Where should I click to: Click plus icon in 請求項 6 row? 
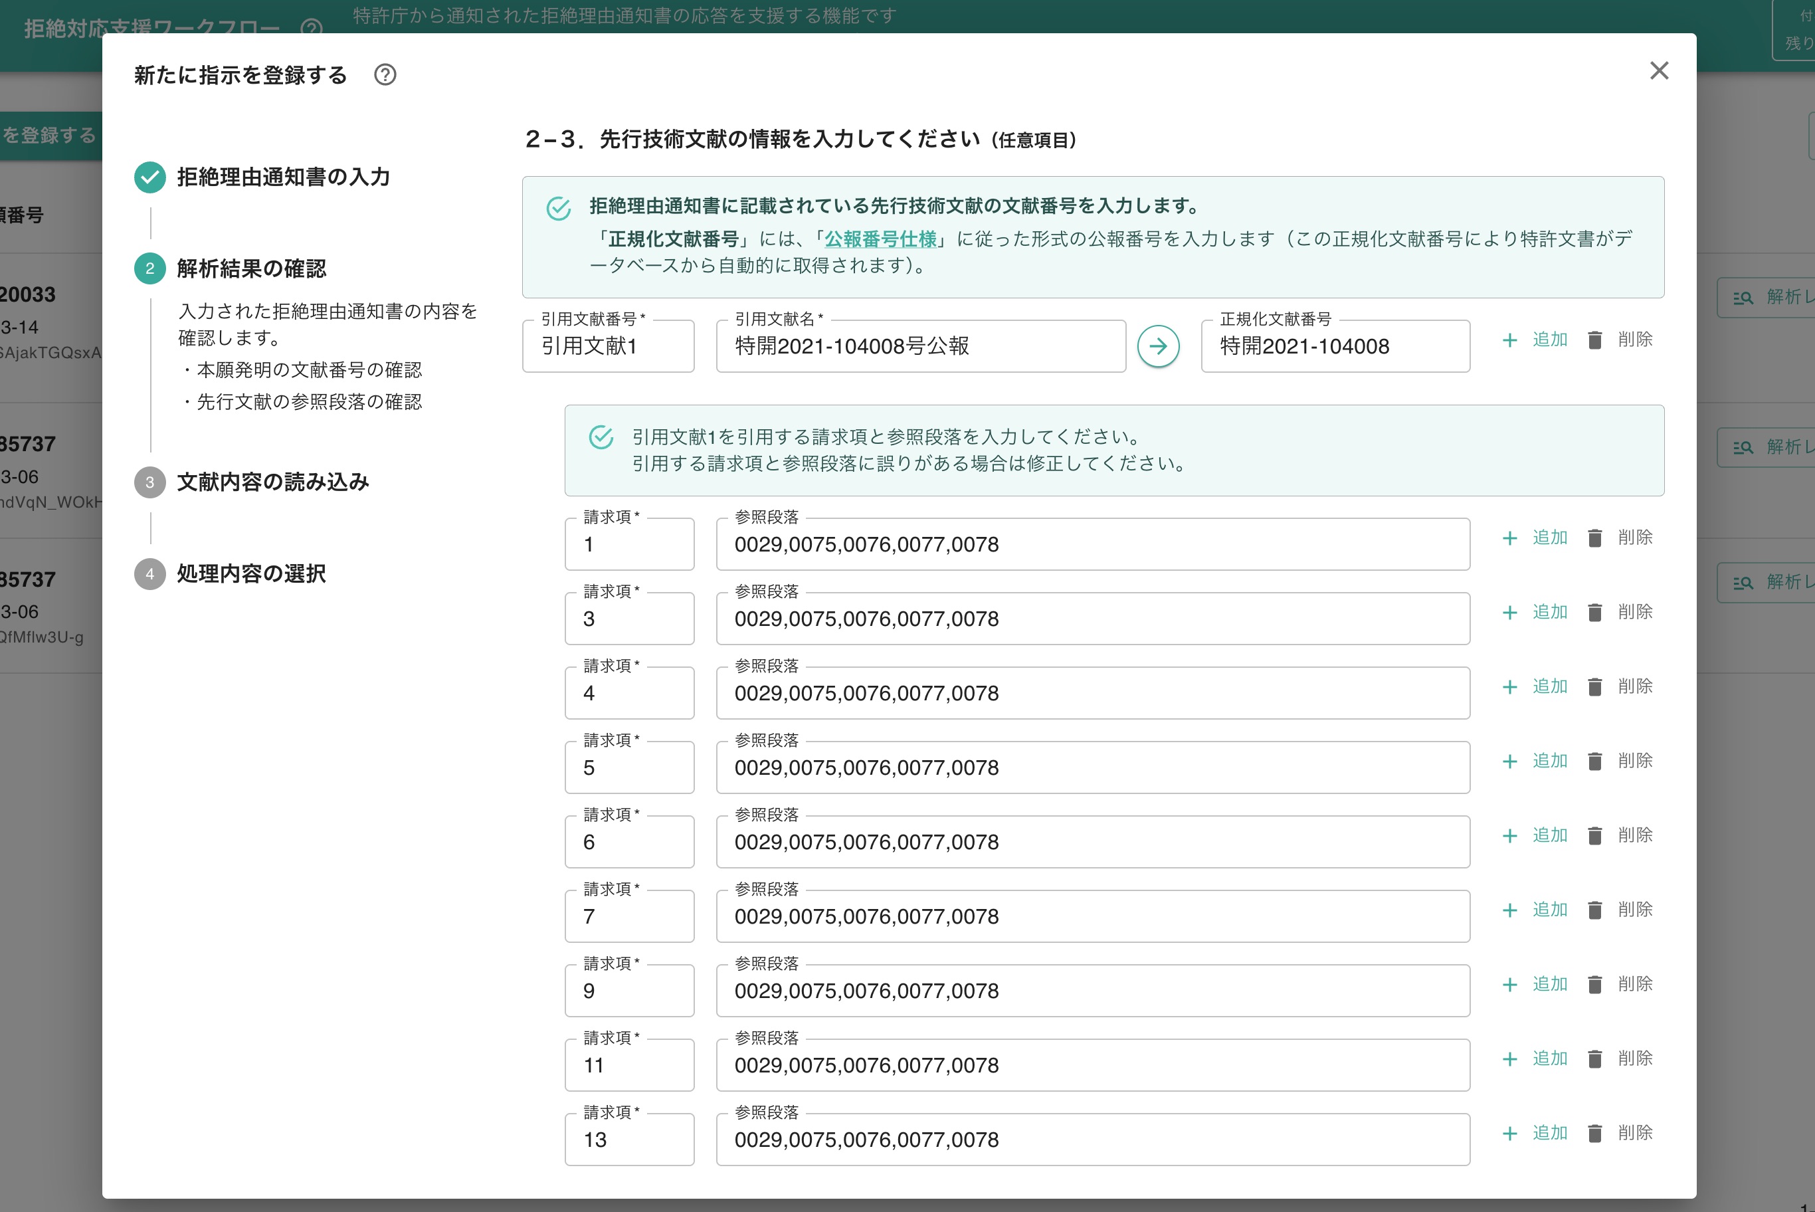tap(1510, 835)
